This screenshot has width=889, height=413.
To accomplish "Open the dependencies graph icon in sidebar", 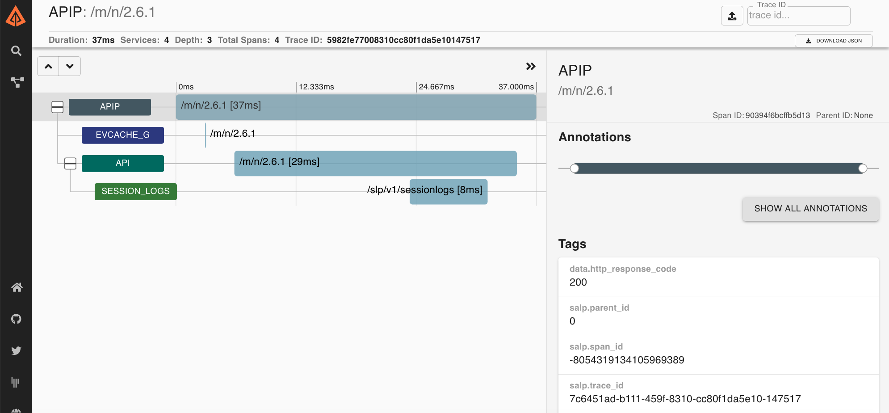I will 17,82.
